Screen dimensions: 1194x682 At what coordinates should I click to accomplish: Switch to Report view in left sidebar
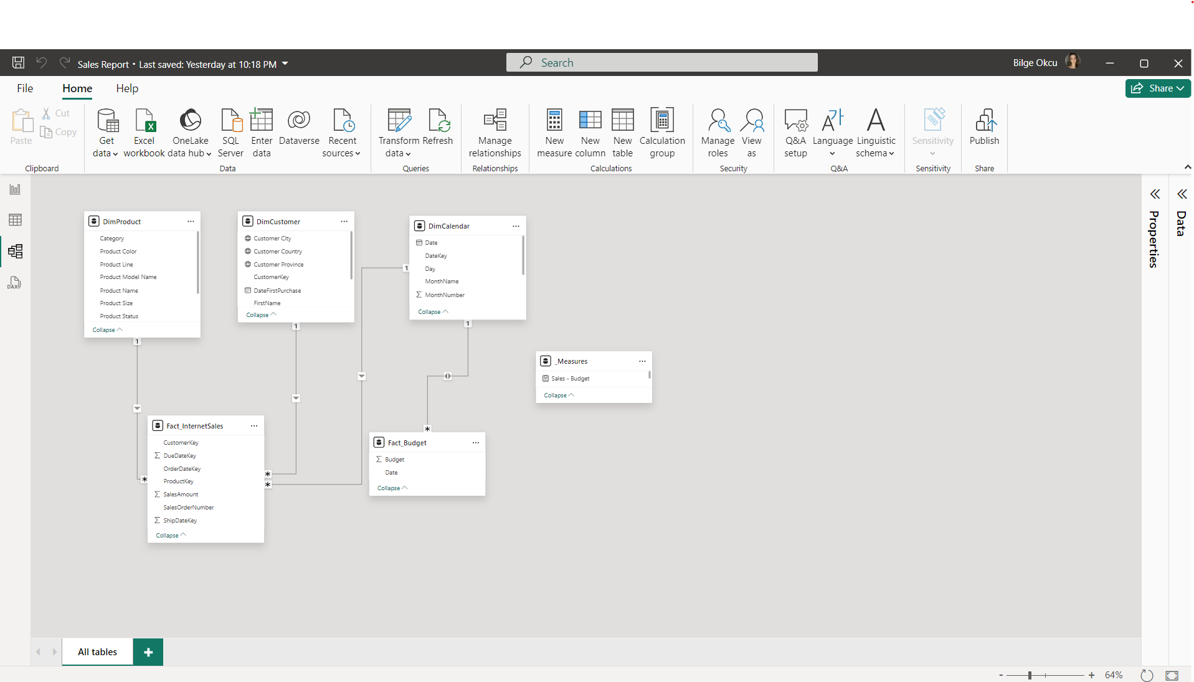tap(15, 189)
